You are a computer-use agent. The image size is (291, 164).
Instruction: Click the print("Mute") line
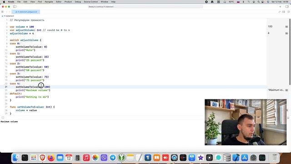coord(25,50)
